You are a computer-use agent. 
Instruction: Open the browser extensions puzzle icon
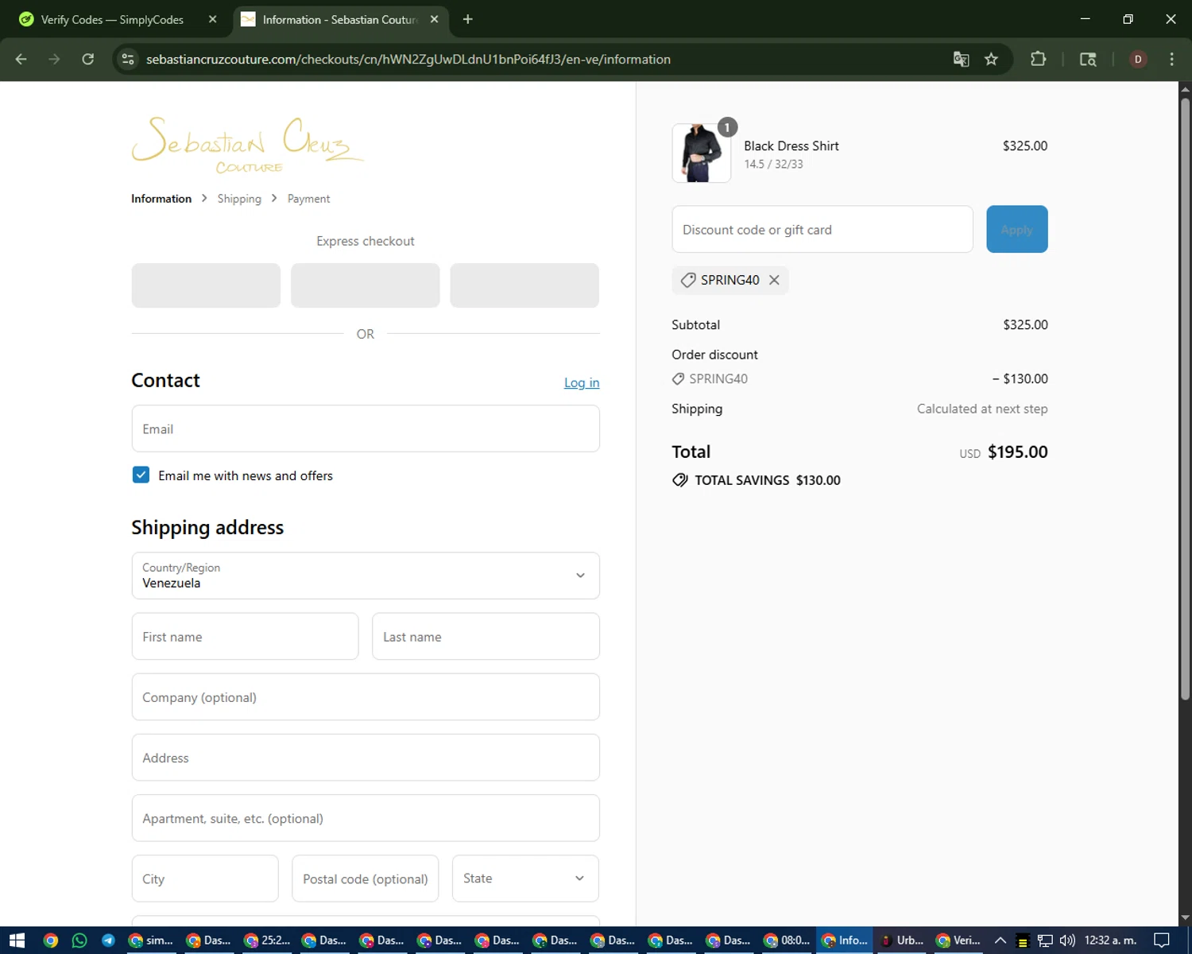1038,59
